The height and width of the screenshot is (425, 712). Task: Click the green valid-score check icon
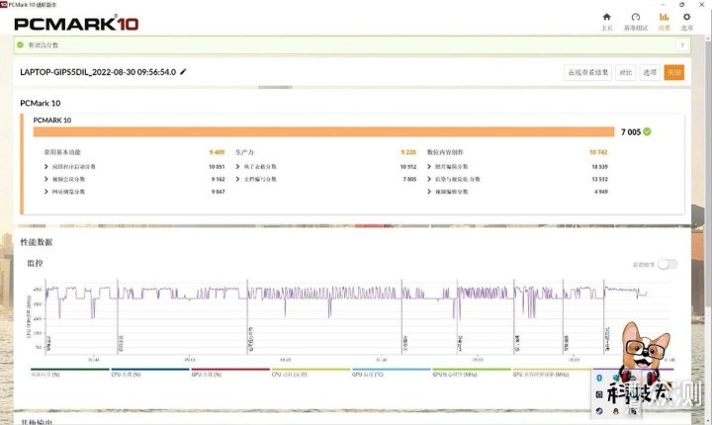coord(20,44)
